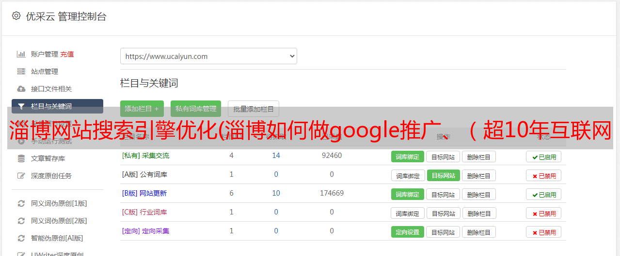620x256 pixels.
Task: Open the [私有] 采集交流 column
Action: coord(145,156)
